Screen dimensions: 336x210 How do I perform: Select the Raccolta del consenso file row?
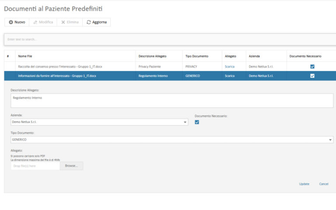click(57, 66)
